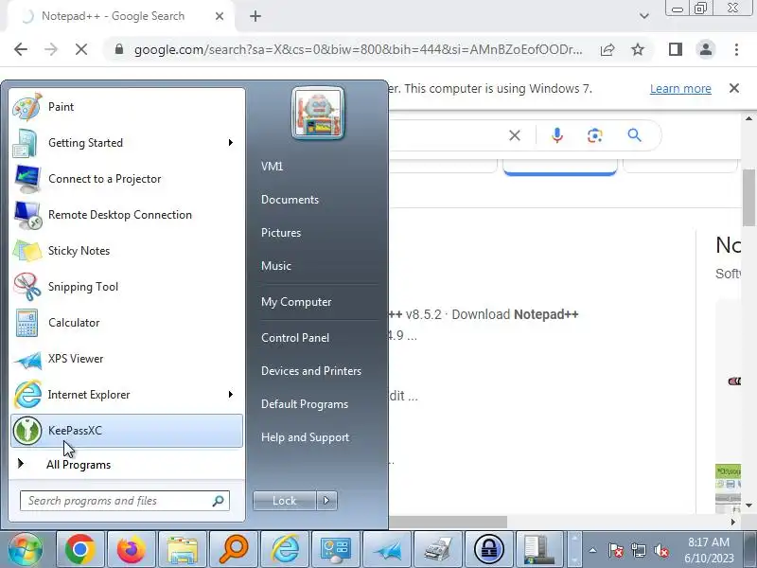Open Action Center flag tray icon

(615, 550)
